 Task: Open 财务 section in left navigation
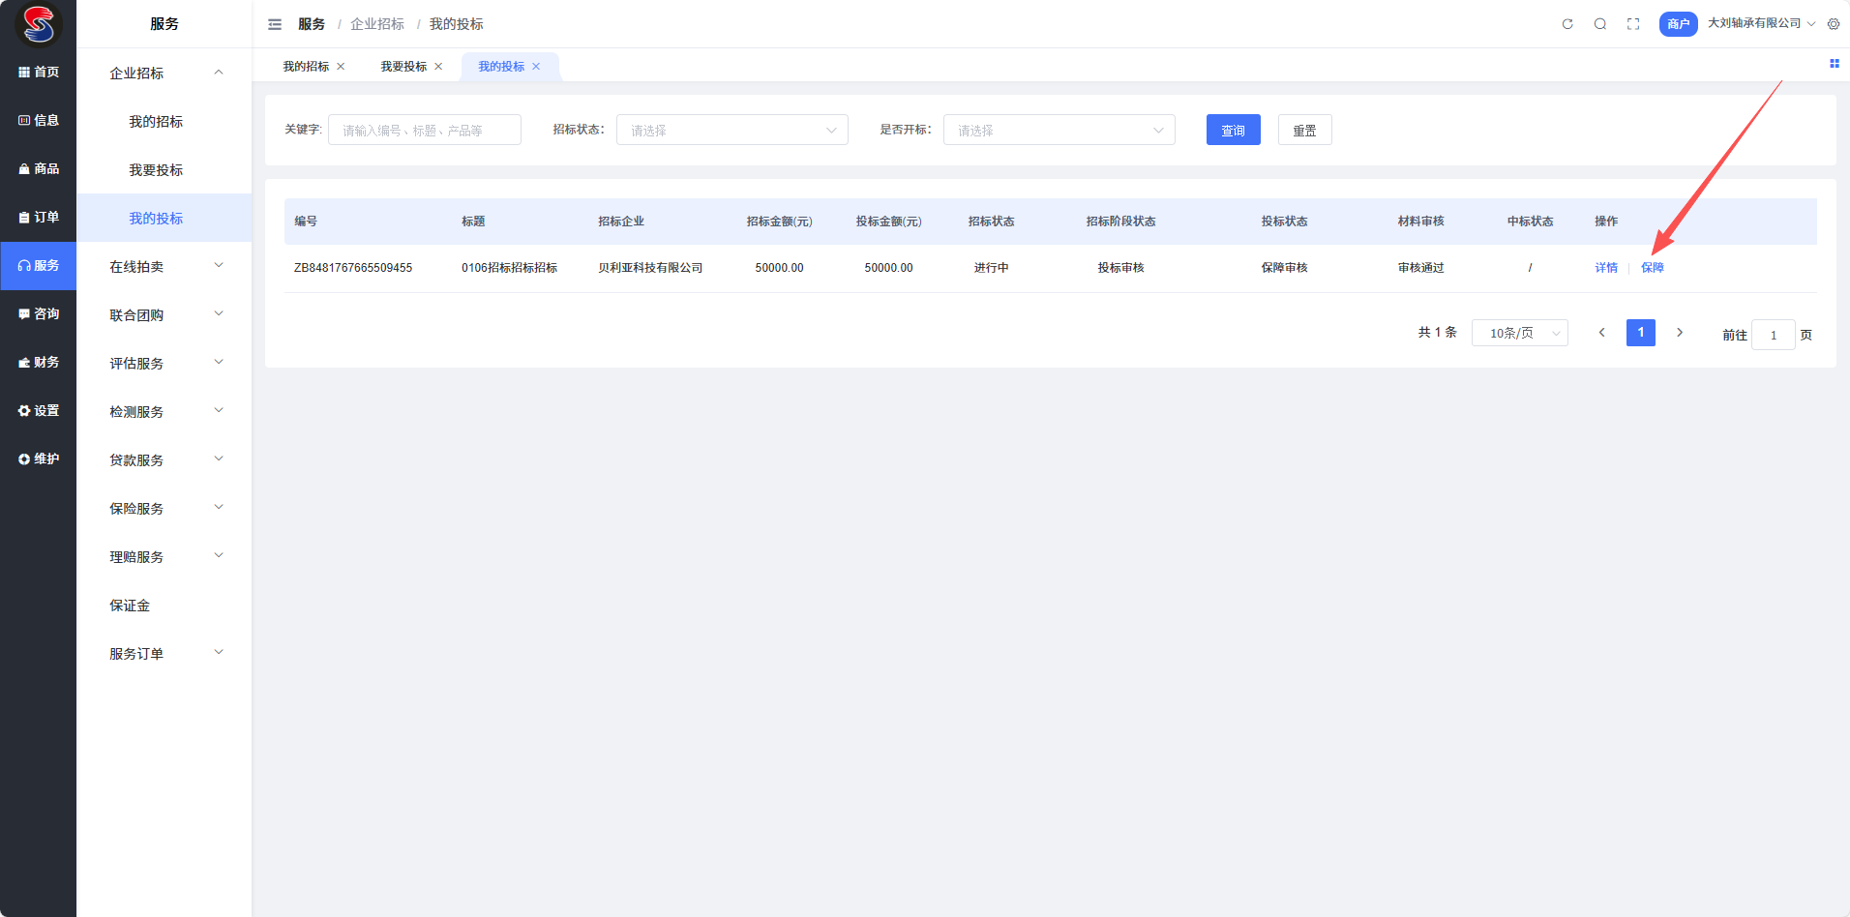(39, 363)
